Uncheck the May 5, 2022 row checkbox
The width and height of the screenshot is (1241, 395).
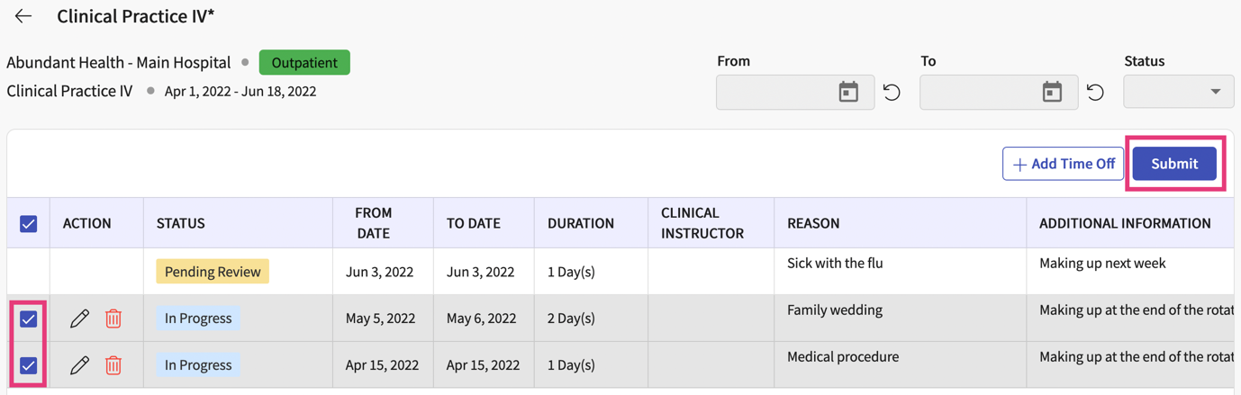pos(29,319)
